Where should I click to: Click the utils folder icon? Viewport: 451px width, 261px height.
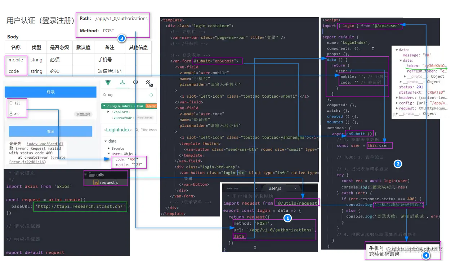point(92,175)
